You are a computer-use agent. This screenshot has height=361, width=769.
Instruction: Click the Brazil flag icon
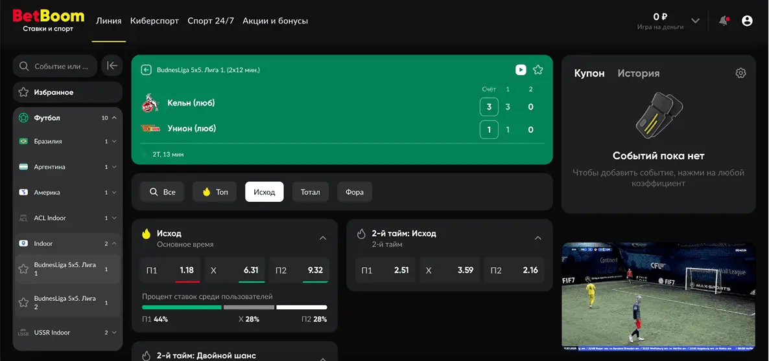click(23, 142)
